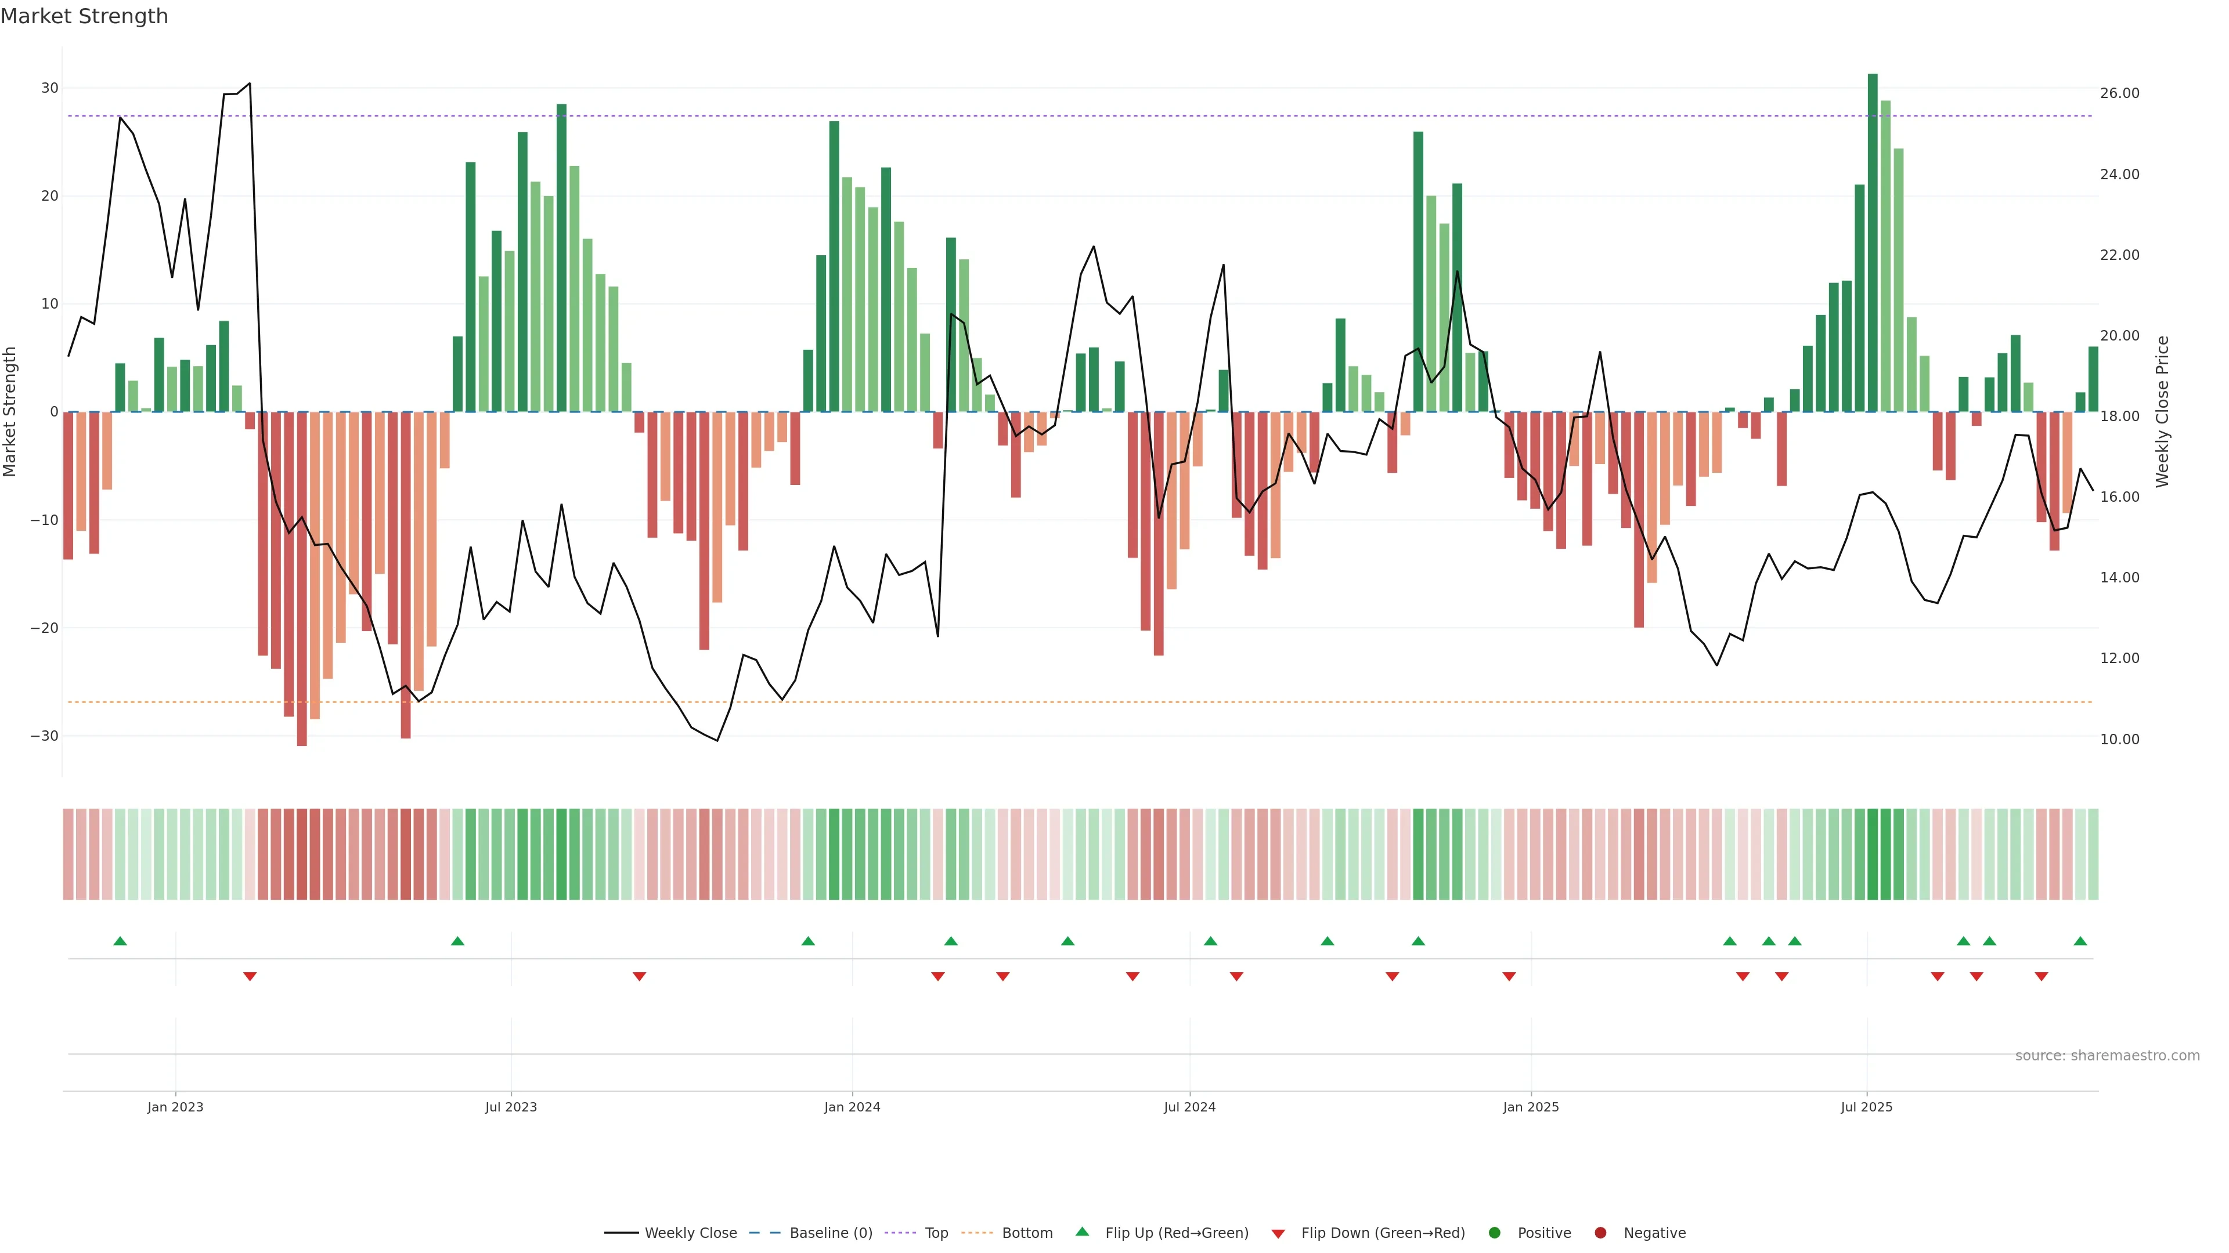The image size is (2229, 1253).
Task: Click the Weekly Close Price axis title
Action: coord(2162,412)
